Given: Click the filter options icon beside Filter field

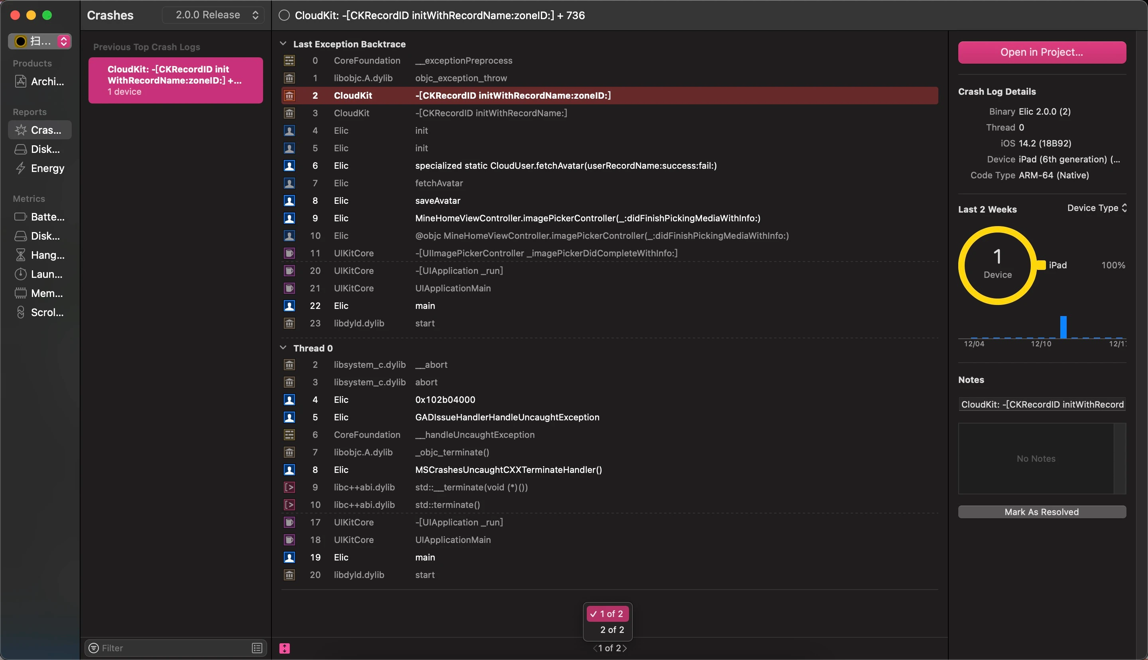Looking at the screenshot, I should click(x=257, y=648).
